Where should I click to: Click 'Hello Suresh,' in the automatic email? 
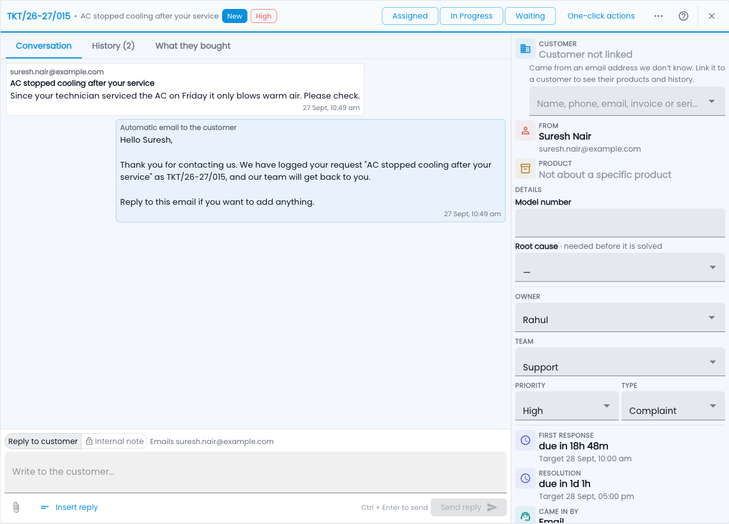[x=146, y=140]
